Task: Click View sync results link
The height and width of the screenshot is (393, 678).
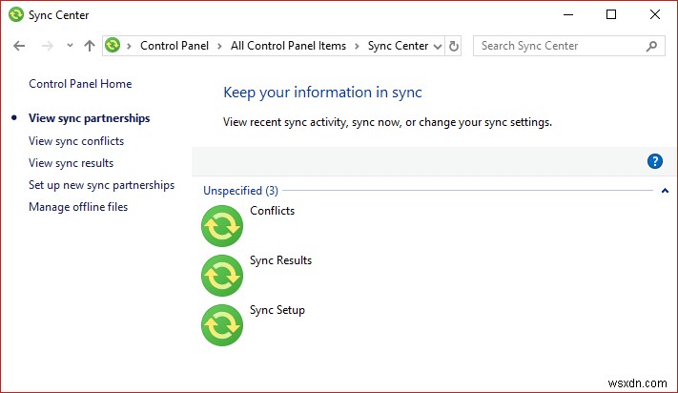Action: tap(72, 163)
